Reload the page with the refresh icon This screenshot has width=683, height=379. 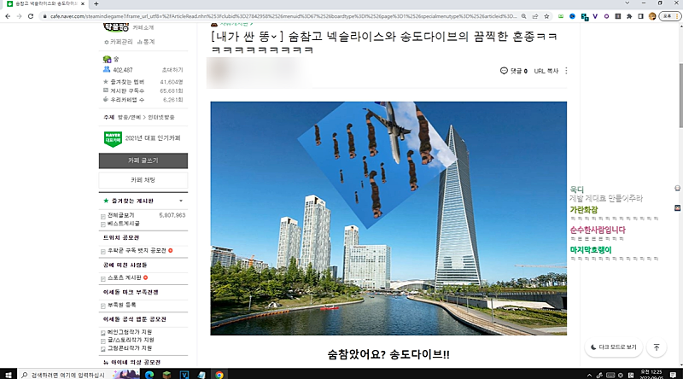32,16
